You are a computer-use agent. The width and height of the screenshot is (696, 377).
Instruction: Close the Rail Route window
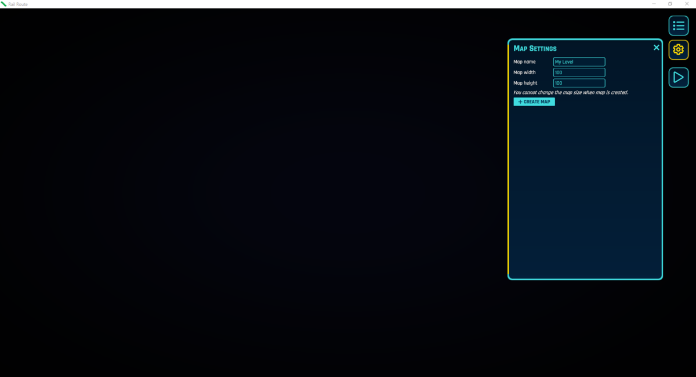point(687,4)
